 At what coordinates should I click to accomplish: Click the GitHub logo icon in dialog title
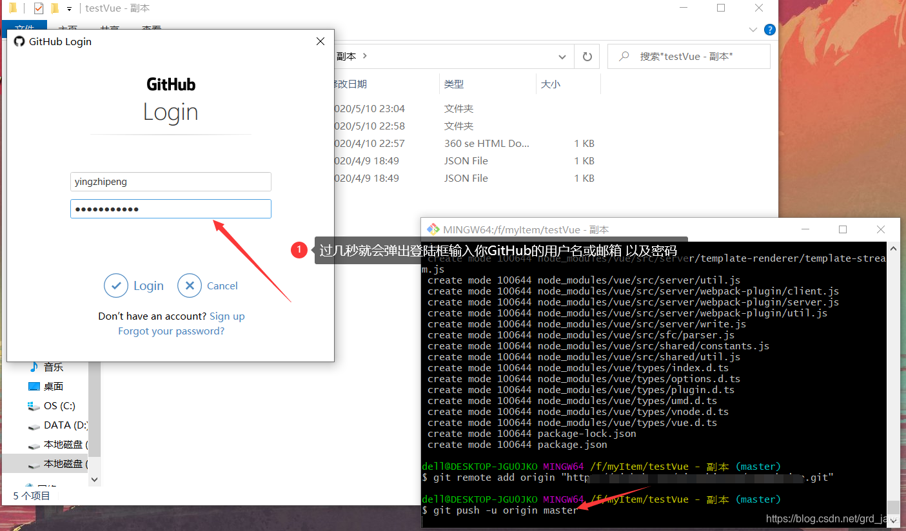19,41
